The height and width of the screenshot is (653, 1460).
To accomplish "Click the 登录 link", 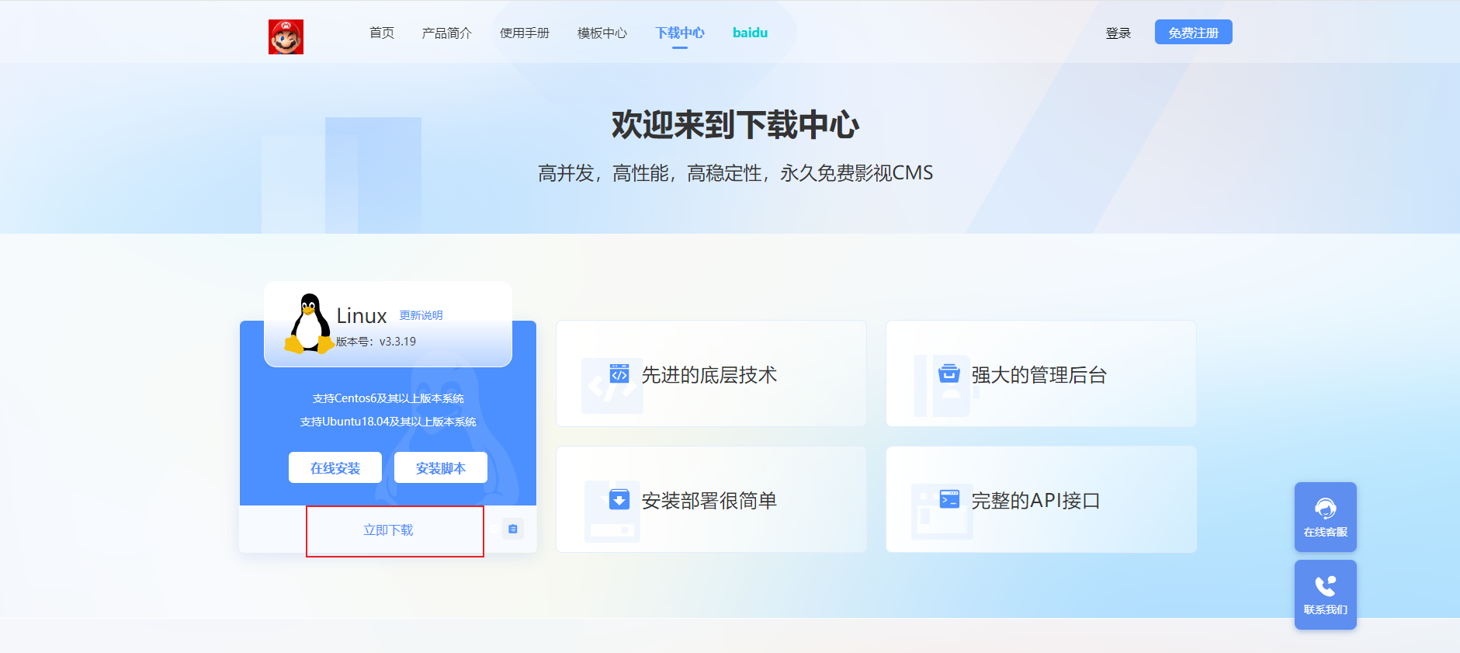I will click(1118, 33).
